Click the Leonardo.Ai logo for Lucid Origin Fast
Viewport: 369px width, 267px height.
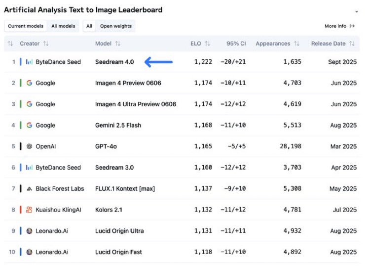[x=29, y=252]
